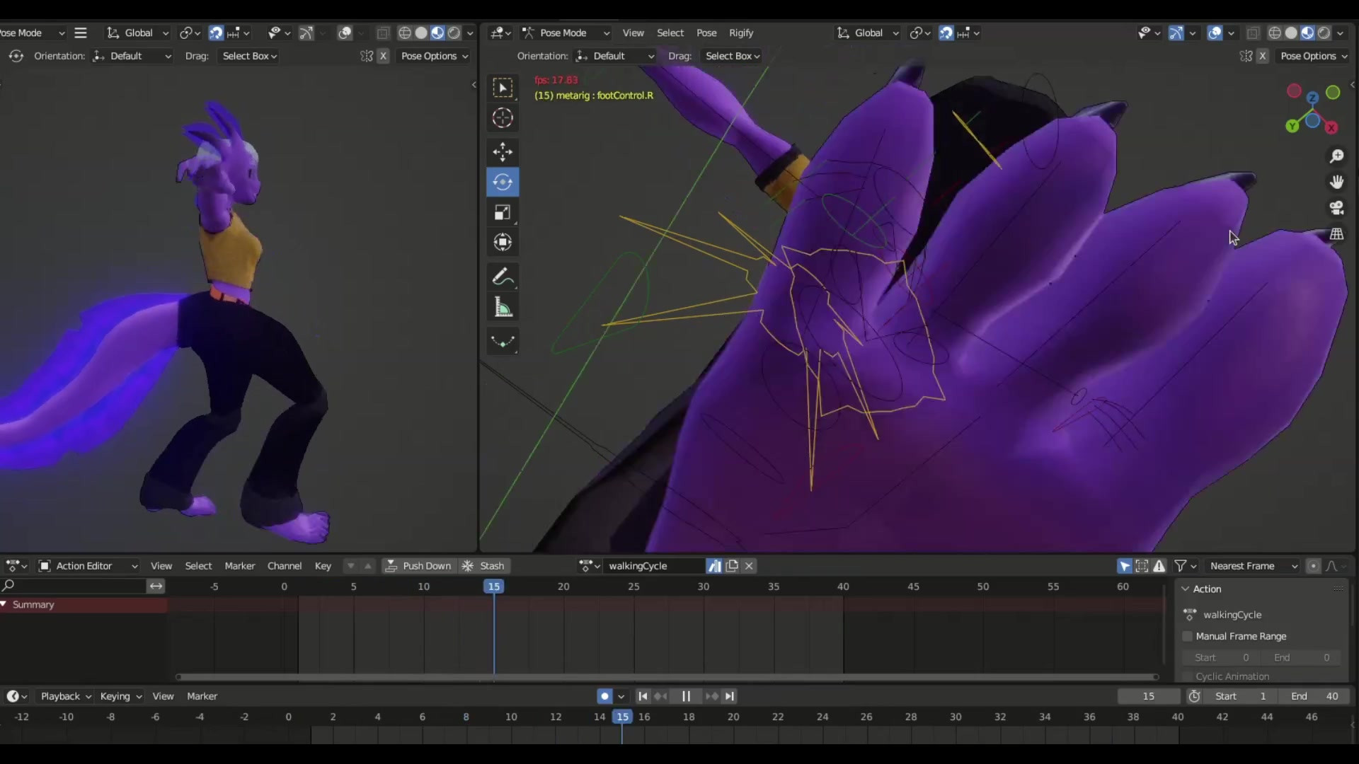
Task: Select the Transform tool
Action: [503, 243]
